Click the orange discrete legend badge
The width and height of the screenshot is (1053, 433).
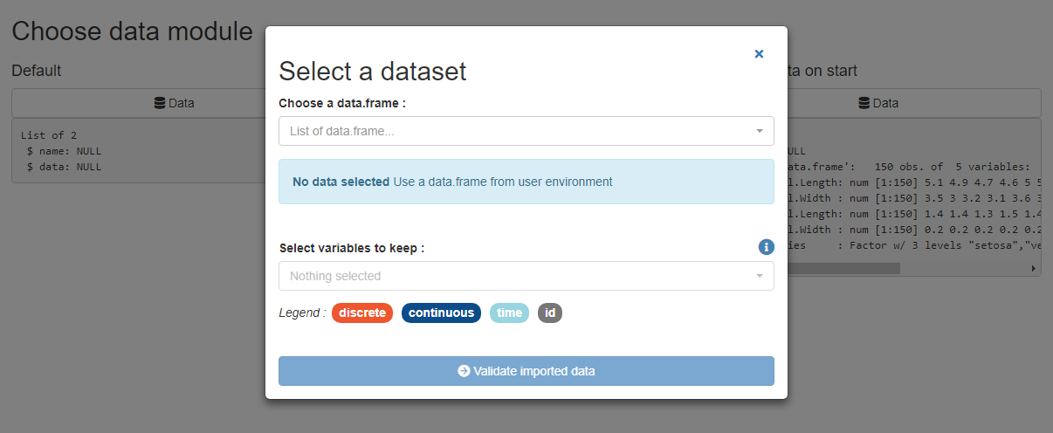362,313
